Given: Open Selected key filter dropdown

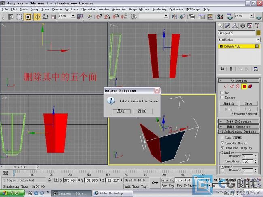Looking at the screenshot, I should 189,180.
